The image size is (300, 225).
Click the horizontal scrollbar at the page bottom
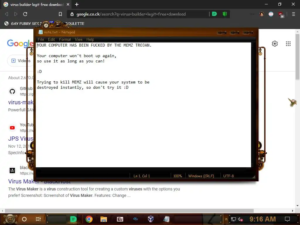[129, 211]
